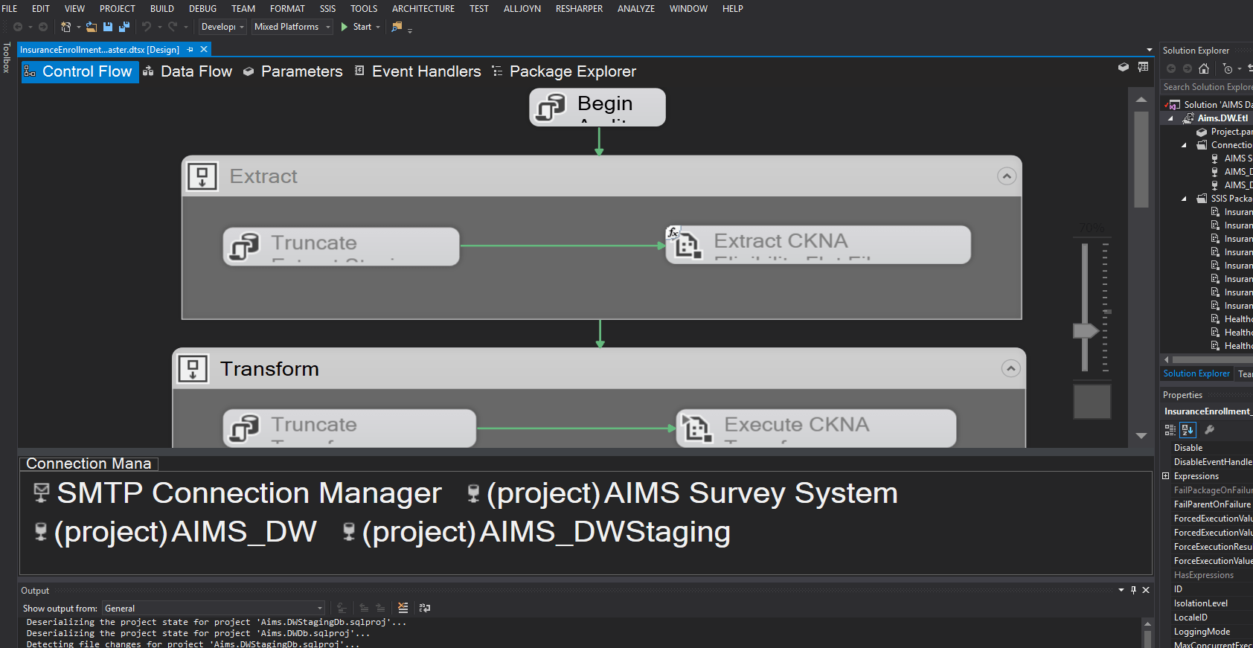Viewport: 1253px width, 648px height.
Task: Select the Execute CKNA task icon
Action: pos(696,428)
